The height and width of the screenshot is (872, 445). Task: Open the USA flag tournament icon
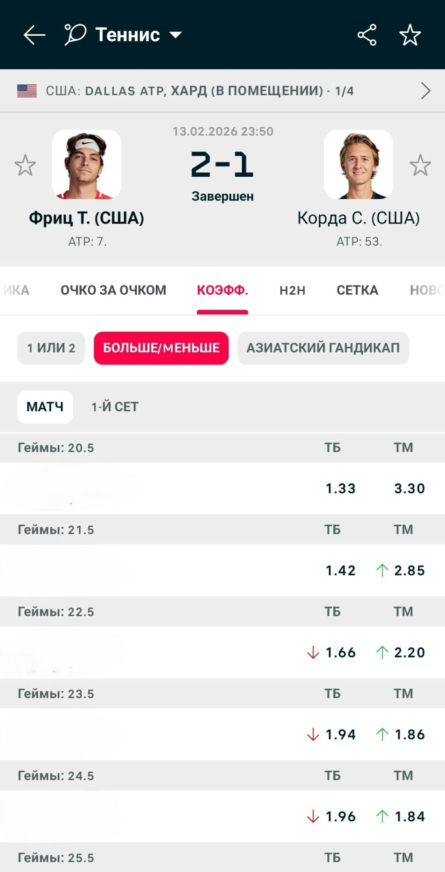[x=27, y=91]
